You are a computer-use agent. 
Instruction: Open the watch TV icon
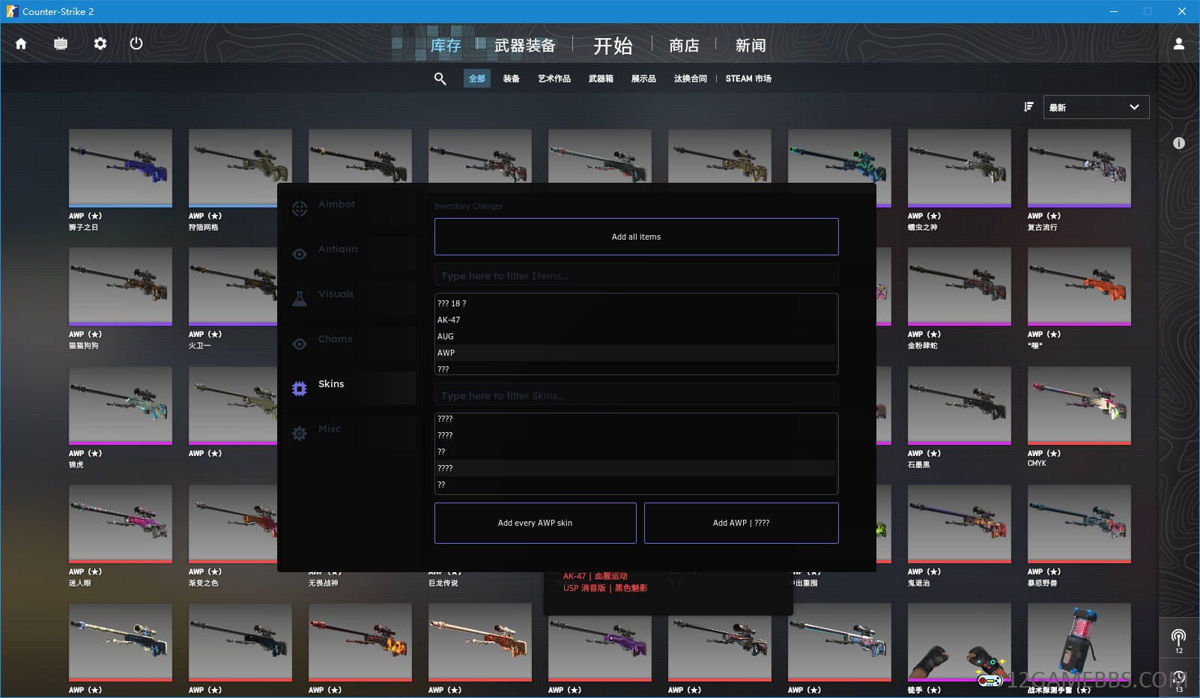pos(61,43)
